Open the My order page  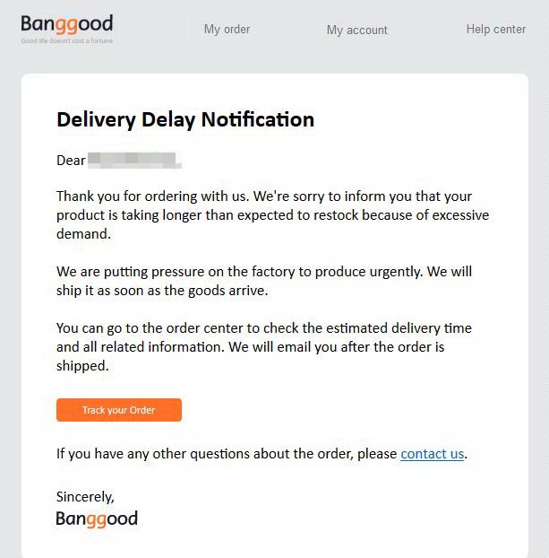point(227,30)
